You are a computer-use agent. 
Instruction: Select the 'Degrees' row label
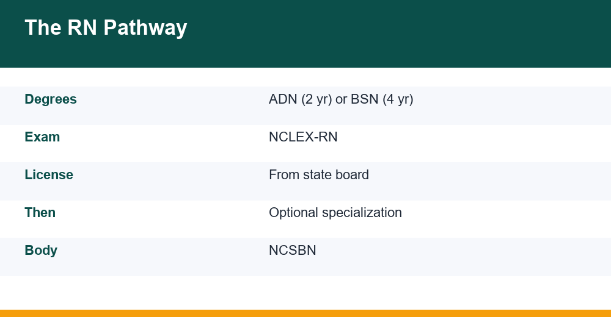pyautogui.click(x=51, y=99)
